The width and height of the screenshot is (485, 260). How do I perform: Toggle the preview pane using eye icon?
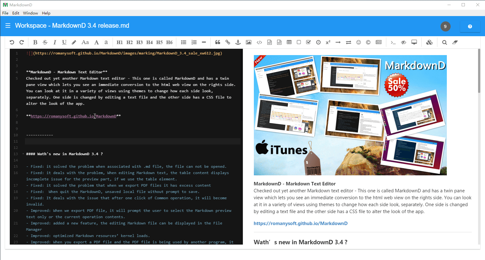coord(403,42)
